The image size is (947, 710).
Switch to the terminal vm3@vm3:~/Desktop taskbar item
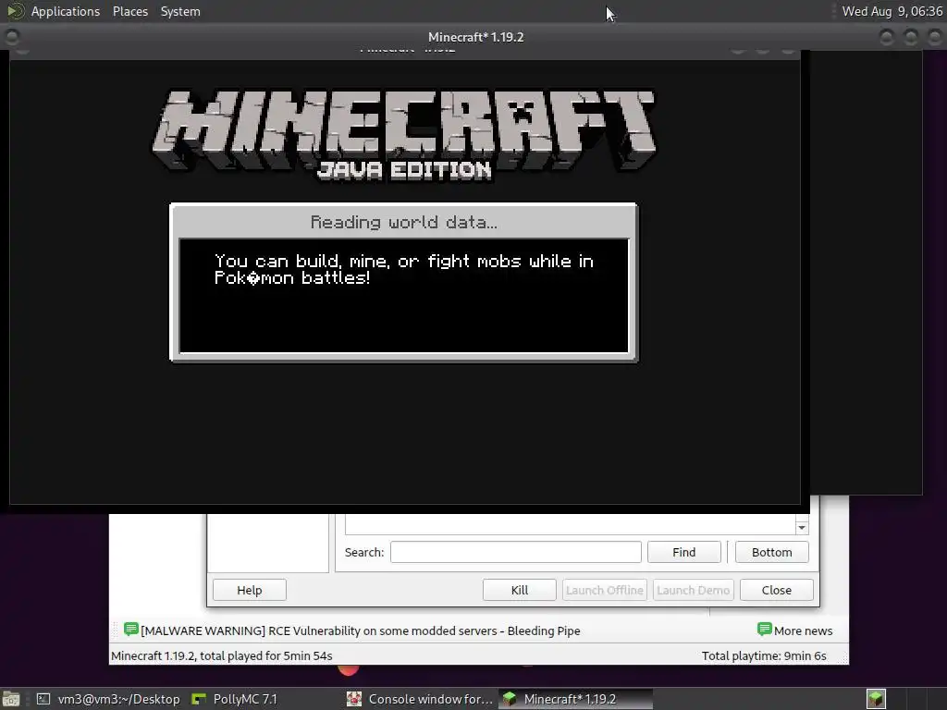pyautogui.click(x=108, y=699)
